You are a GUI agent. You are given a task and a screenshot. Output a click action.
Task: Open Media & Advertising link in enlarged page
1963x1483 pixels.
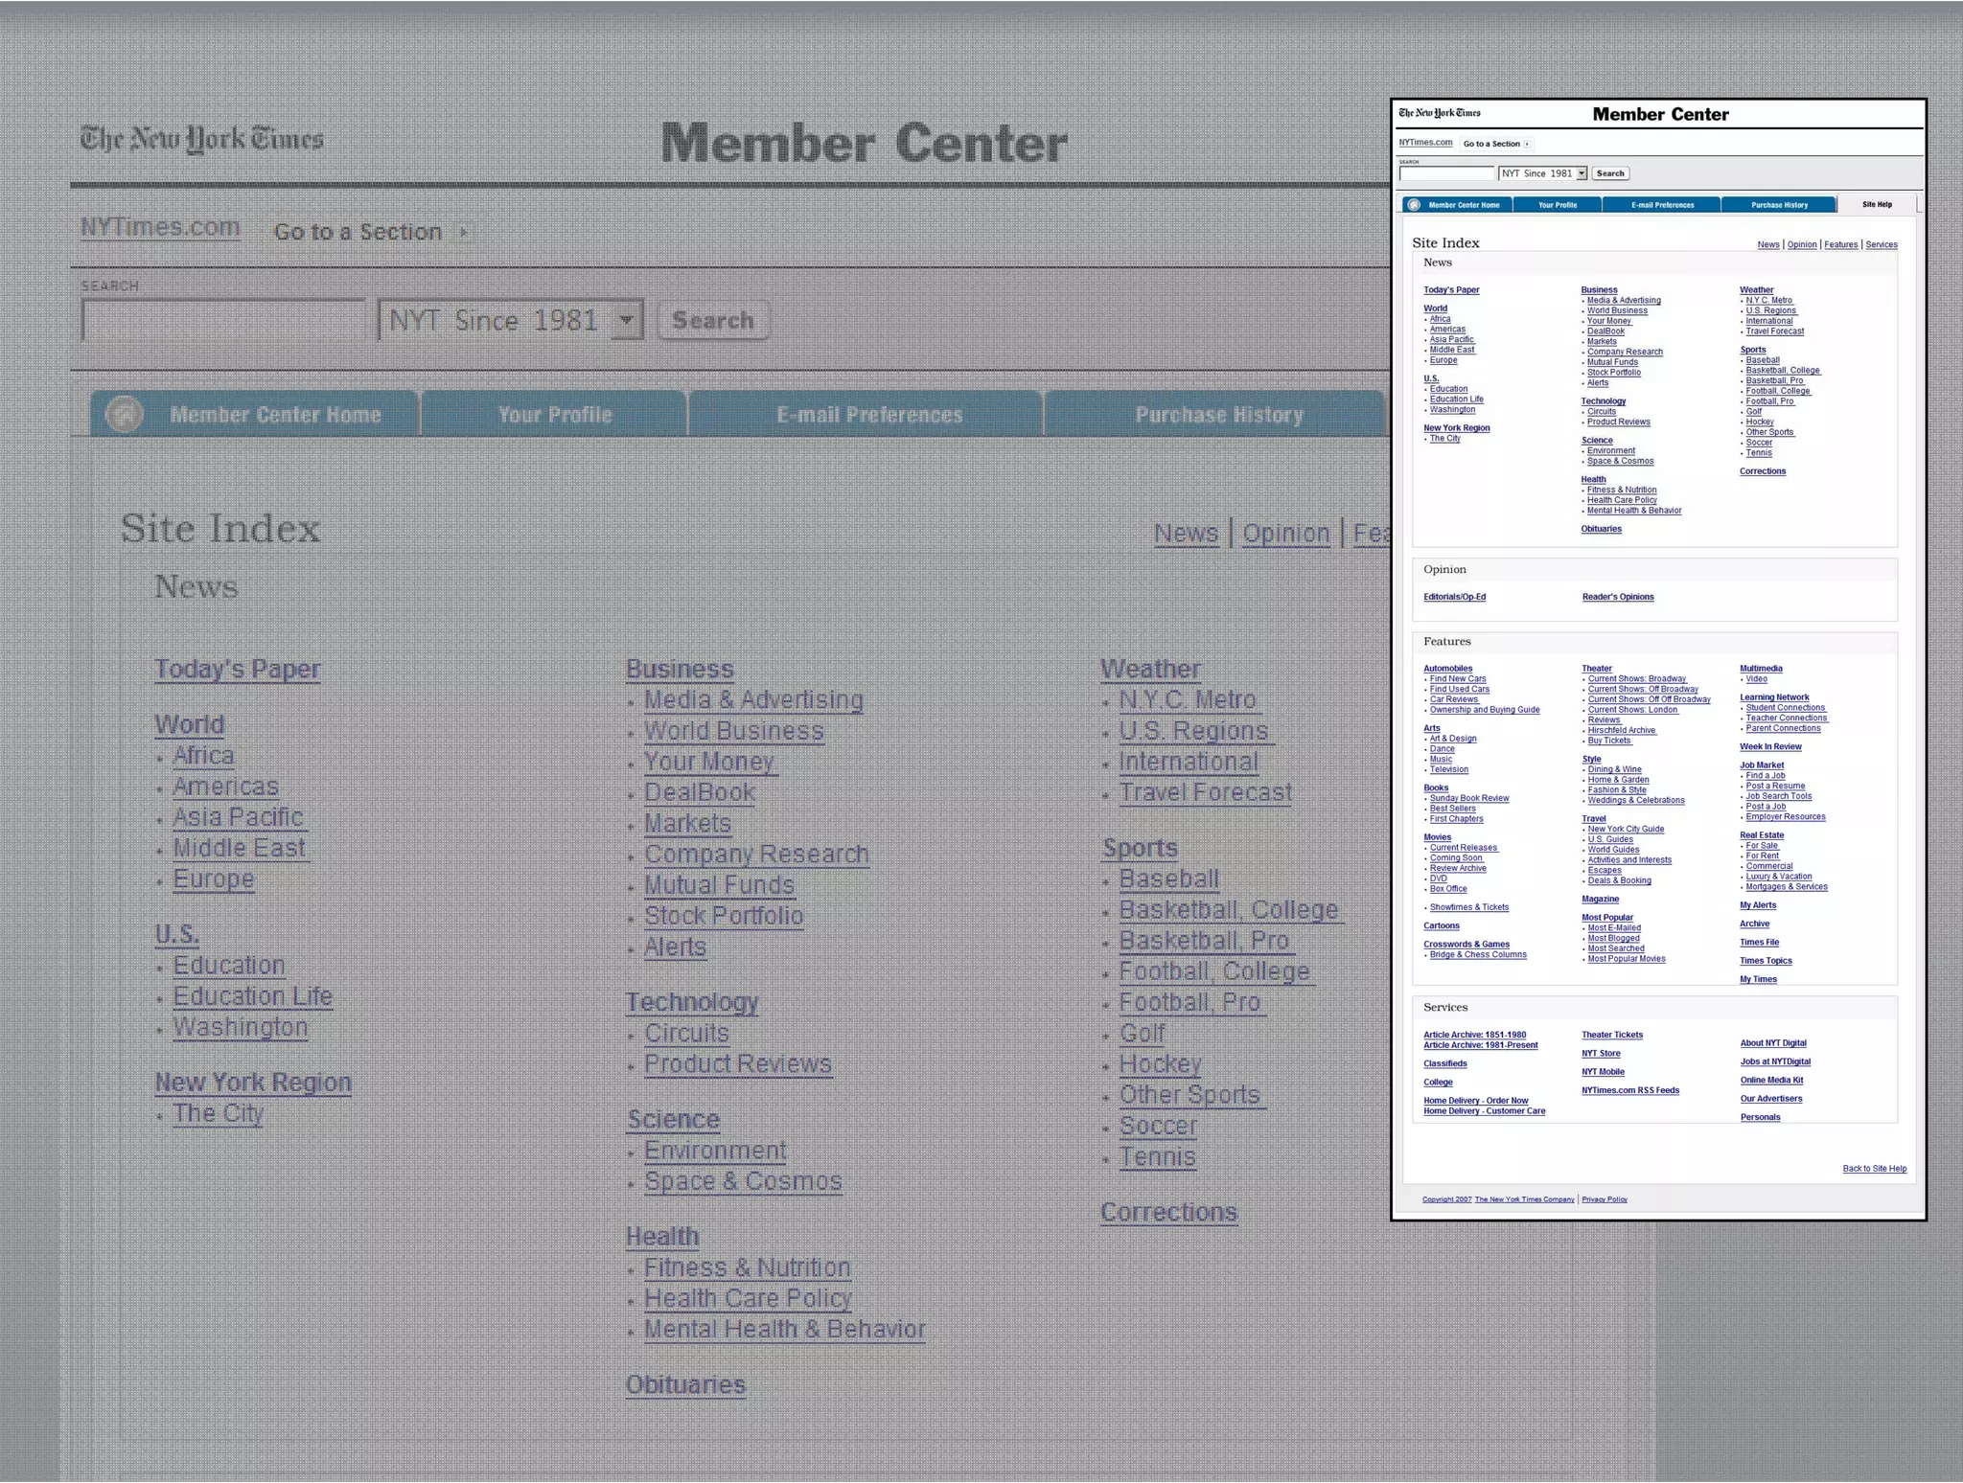click(753, 700)
